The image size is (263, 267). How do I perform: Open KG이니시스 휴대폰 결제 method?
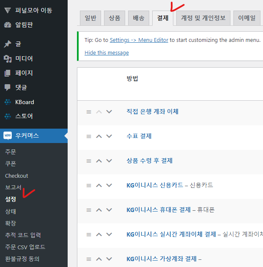[x=159, y=209]
